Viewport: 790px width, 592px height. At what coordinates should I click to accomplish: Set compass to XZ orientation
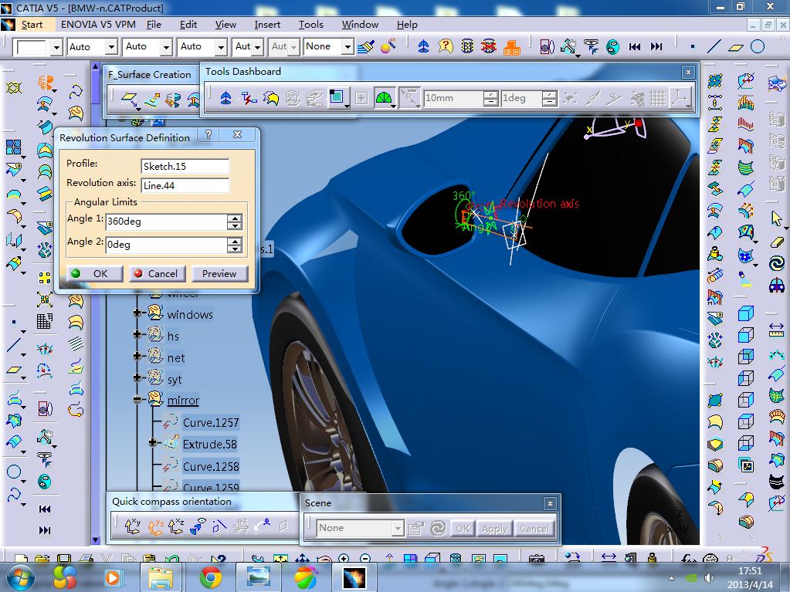click(x=176, y=526)
